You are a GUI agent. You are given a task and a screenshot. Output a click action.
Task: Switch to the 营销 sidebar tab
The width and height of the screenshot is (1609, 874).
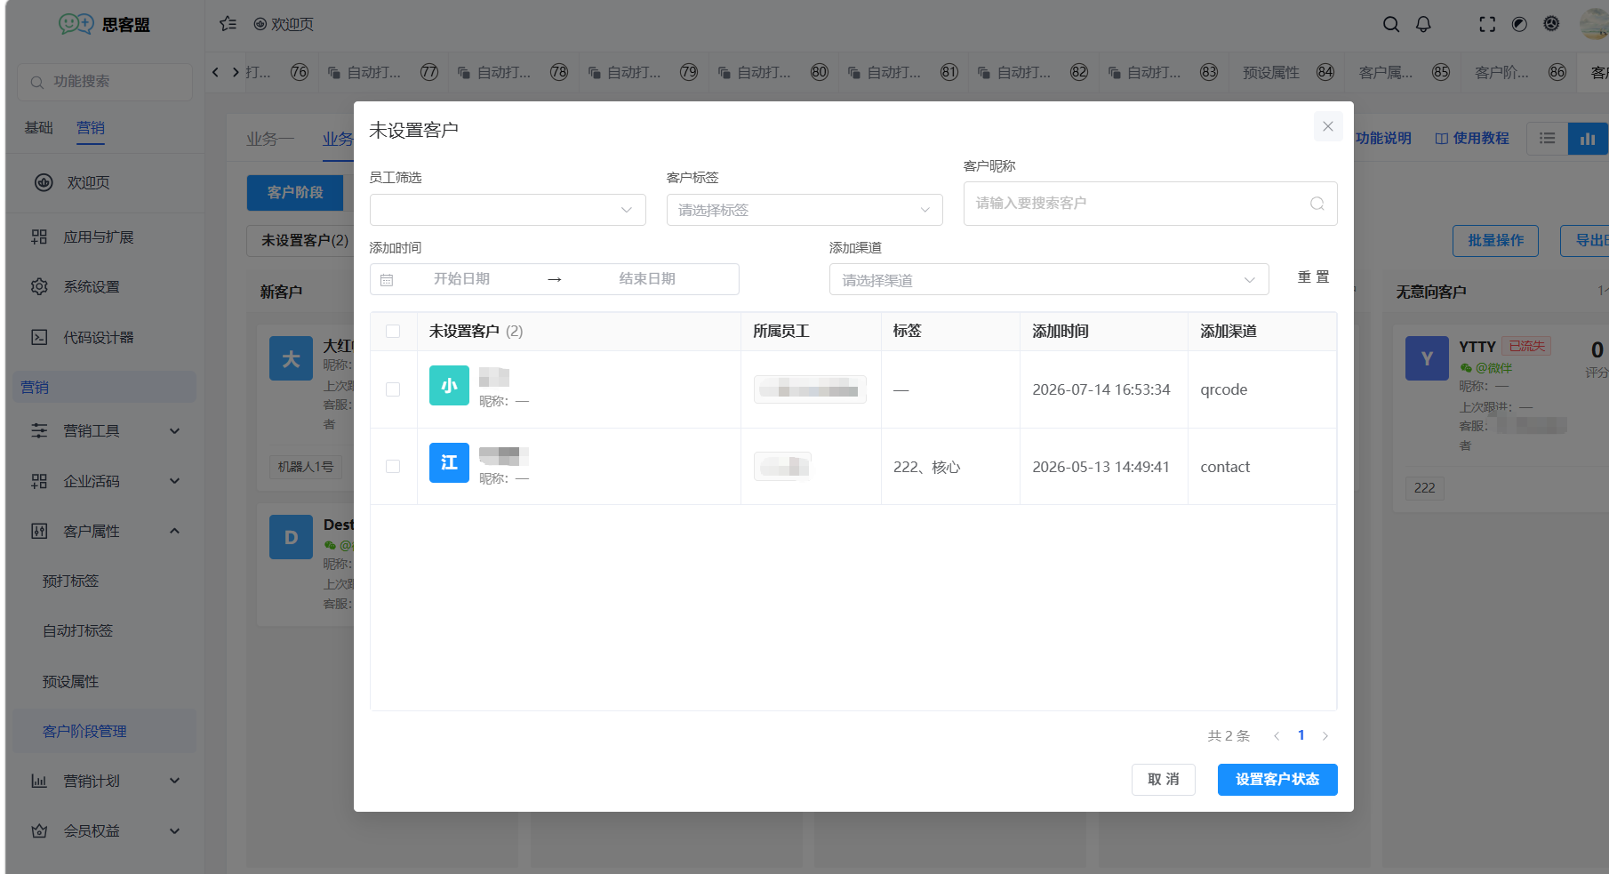tap(91, 128)
